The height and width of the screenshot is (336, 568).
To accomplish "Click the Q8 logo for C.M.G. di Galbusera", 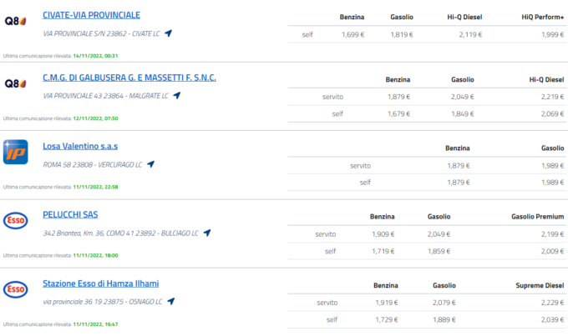I will (x=16, y=83).
